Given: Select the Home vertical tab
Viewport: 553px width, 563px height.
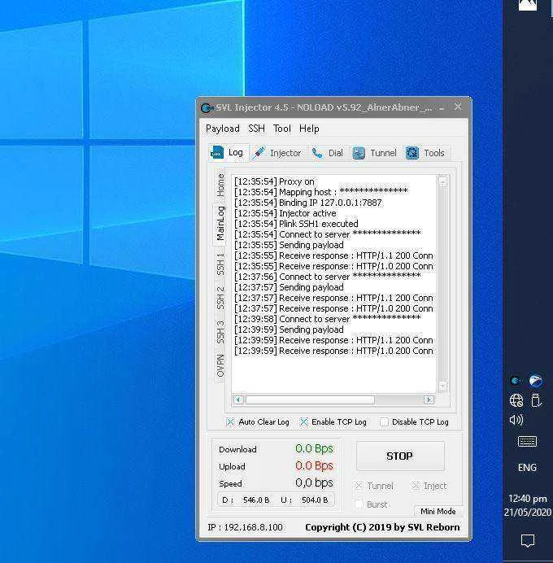Looking at the screenshot, I should click(220, 185).
